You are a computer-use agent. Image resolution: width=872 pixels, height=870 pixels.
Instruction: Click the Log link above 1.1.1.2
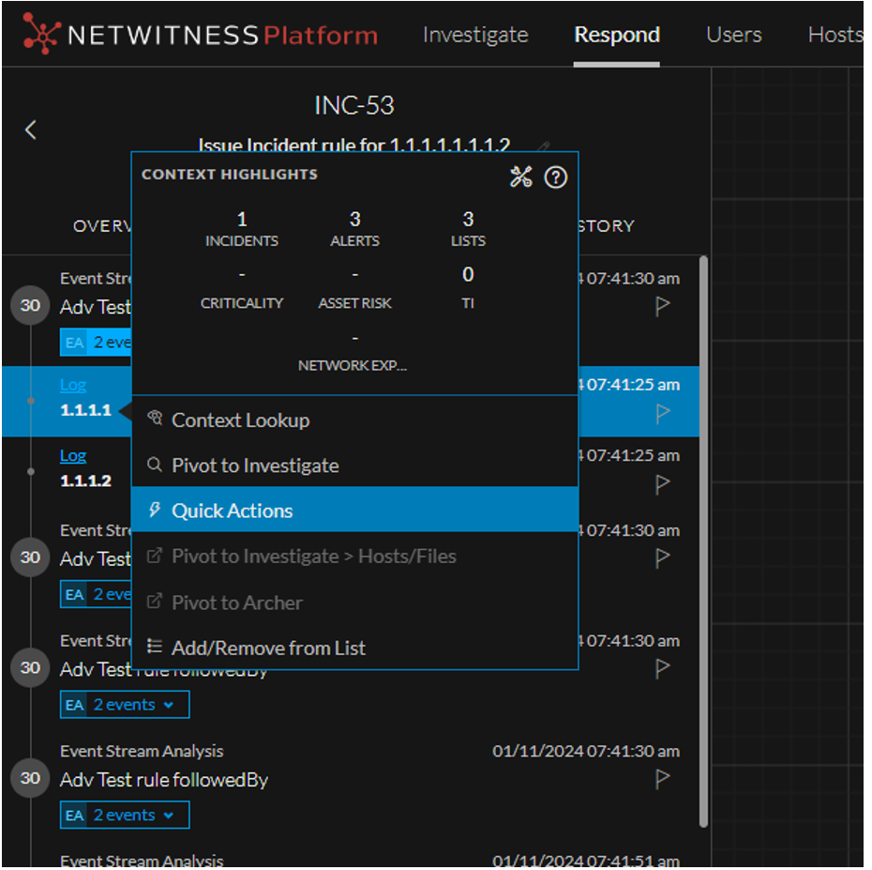point(73,455)
